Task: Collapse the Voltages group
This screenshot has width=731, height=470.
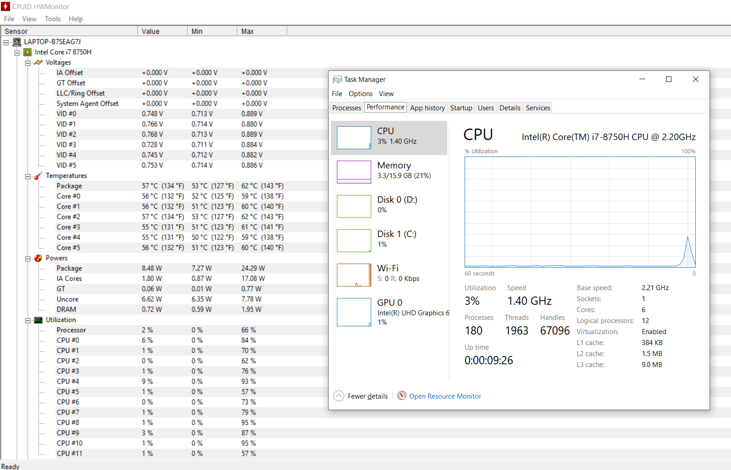Action: 27,63
